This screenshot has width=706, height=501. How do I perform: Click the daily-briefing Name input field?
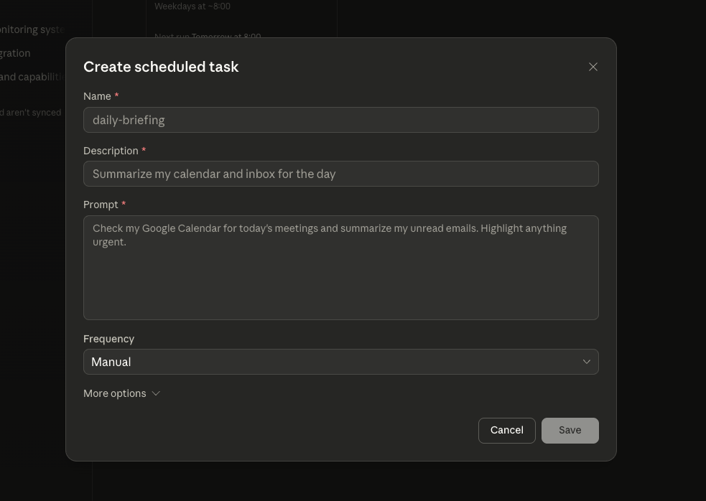tap(341, 120)
